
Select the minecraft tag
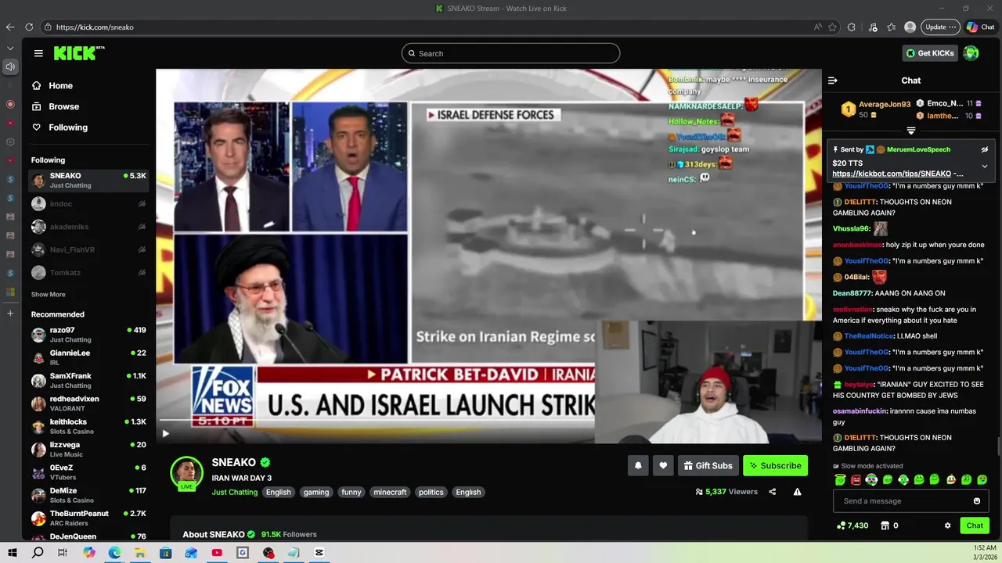(x=390, y=492)
